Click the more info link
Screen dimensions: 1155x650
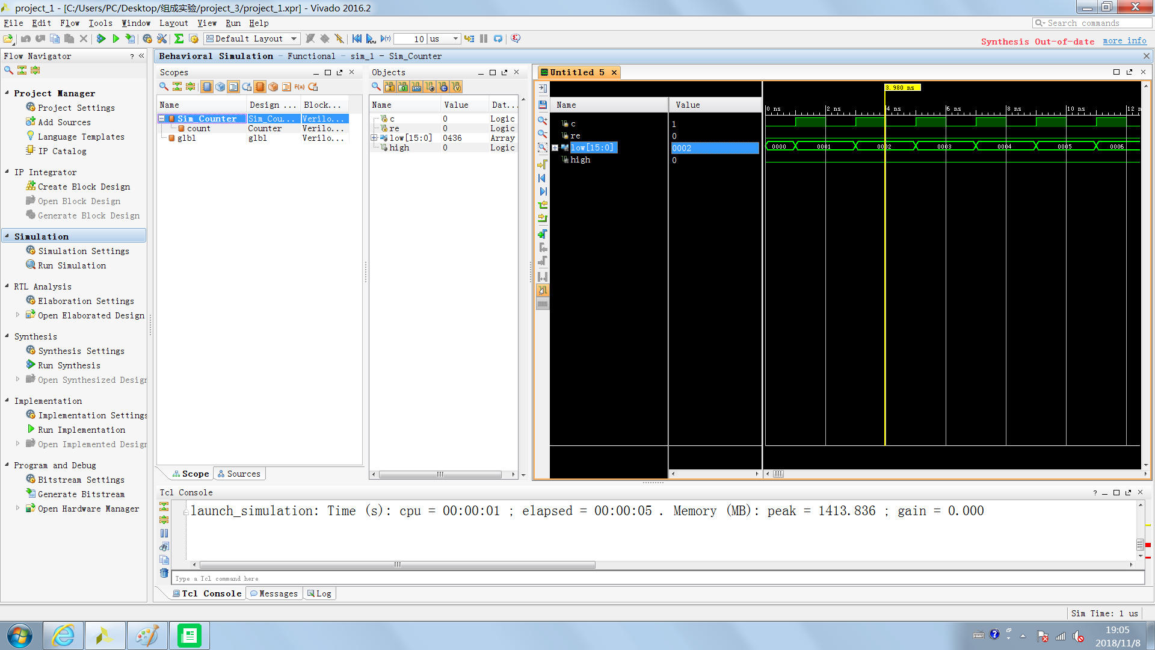[1124, 41]
